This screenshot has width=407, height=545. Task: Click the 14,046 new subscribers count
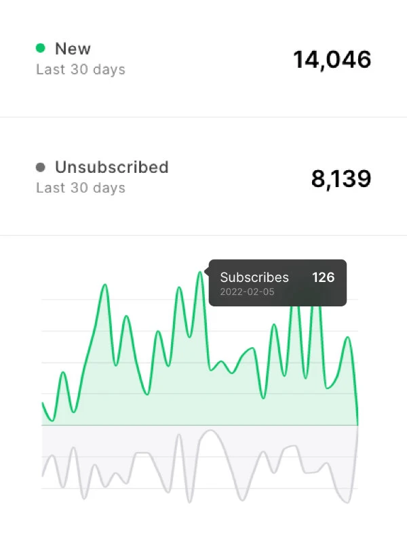[332, 60]
